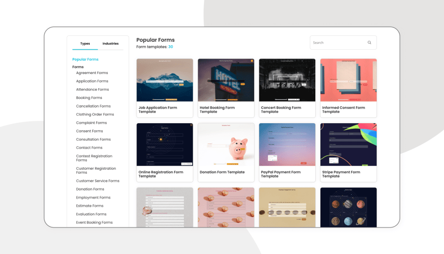Image resolution: width=444 pixels, height=254 pixels.
Task: Open the Evaluation Forms category
Action: tap(91, 214)
